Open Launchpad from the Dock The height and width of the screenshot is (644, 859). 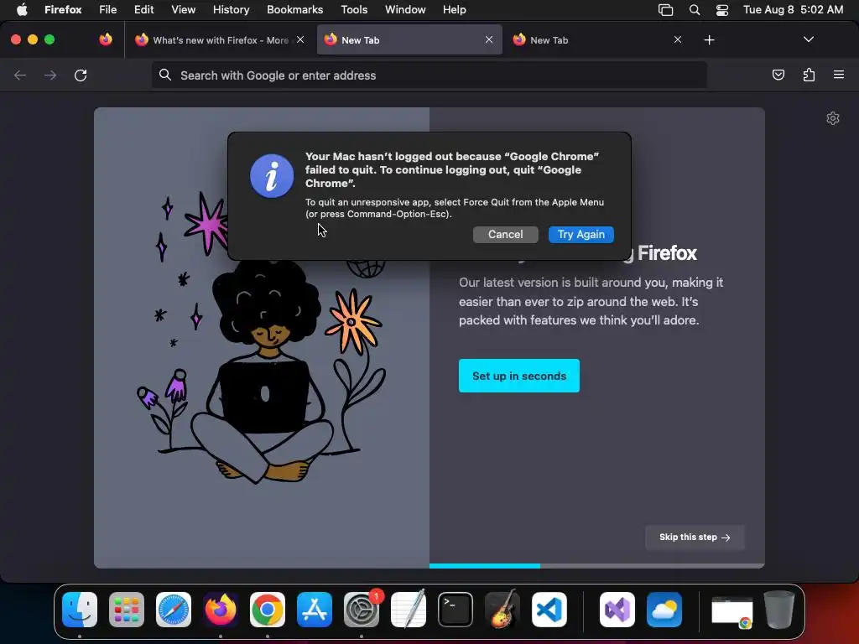(127, 610)
